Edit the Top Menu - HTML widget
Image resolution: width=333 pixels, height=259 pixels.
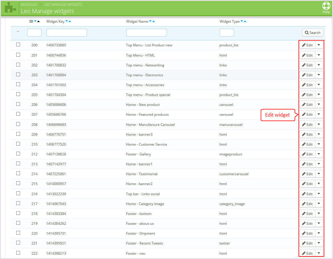click(307, 55)
